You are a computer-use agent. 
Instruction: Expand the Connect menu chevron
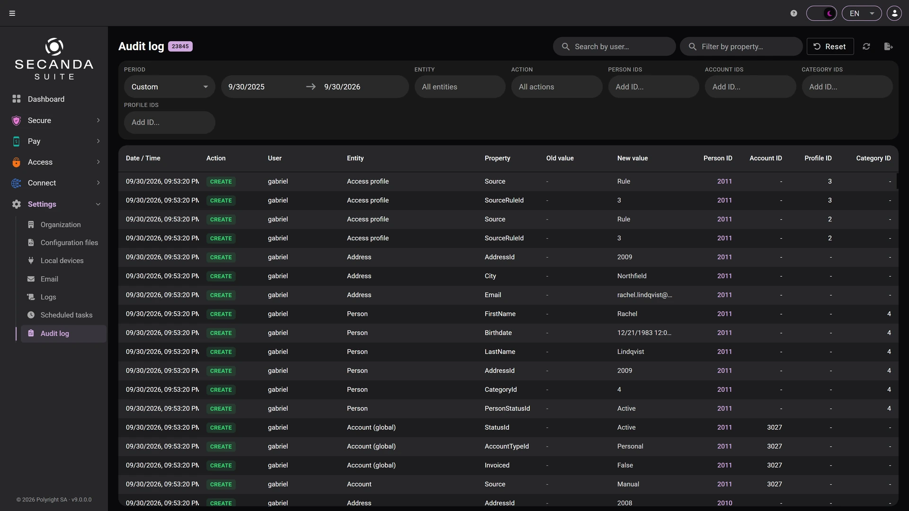click(98, 183)
